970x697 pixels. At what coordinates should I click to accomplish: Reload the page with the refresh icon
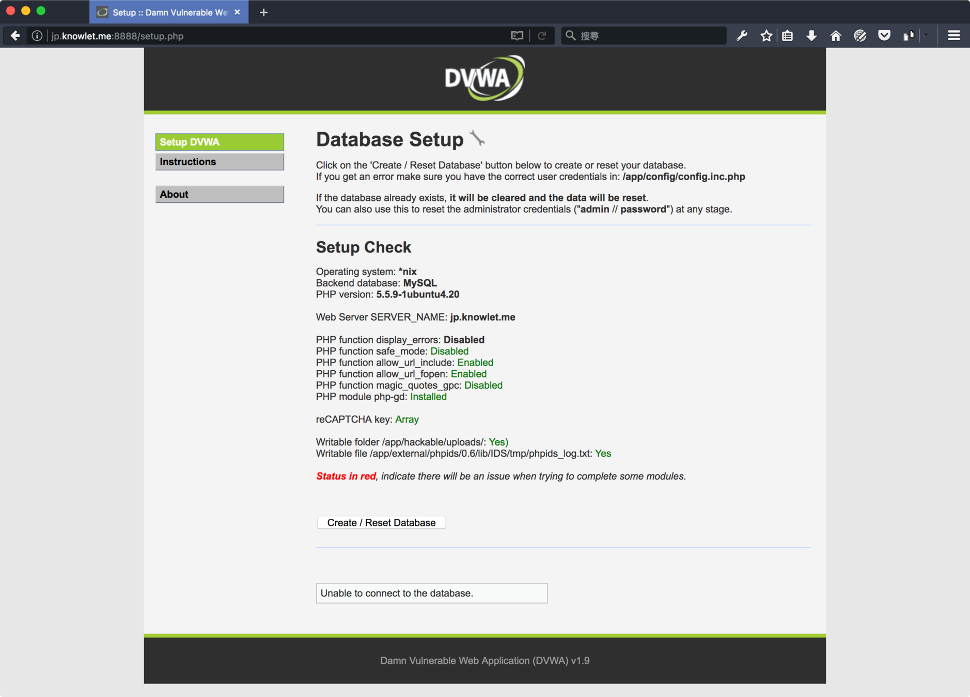pyautogui.click(x=542, y=36)
